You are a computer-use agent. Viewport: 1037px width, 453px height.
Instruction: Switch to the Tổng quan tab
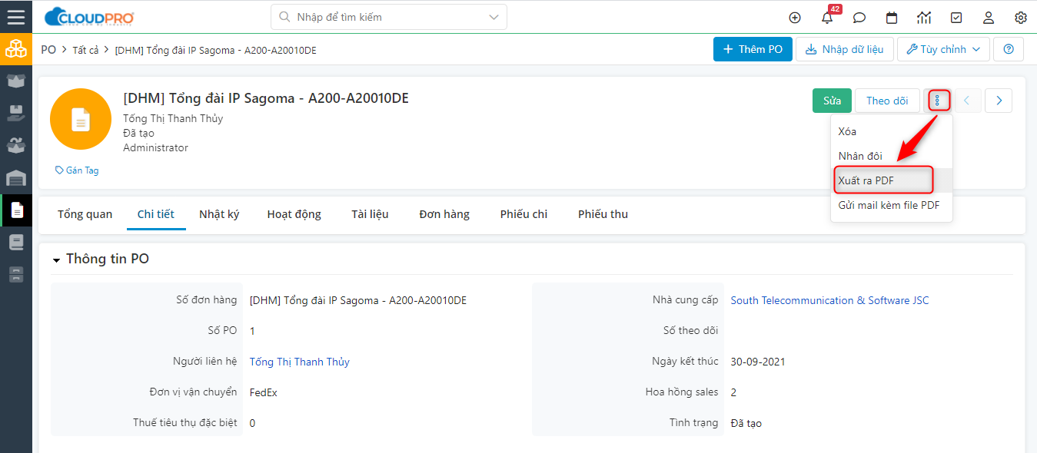click(85, 214)
